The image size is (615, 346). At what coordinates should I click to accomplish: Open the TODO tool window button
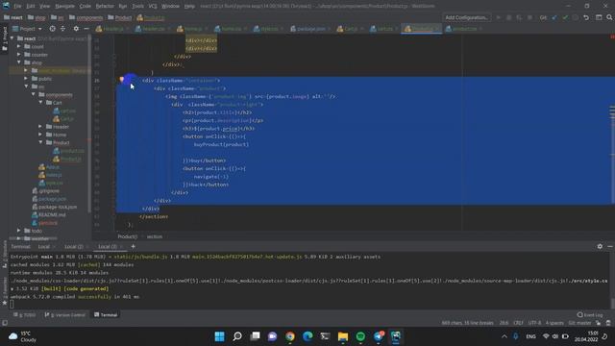(x=24, y=314)
